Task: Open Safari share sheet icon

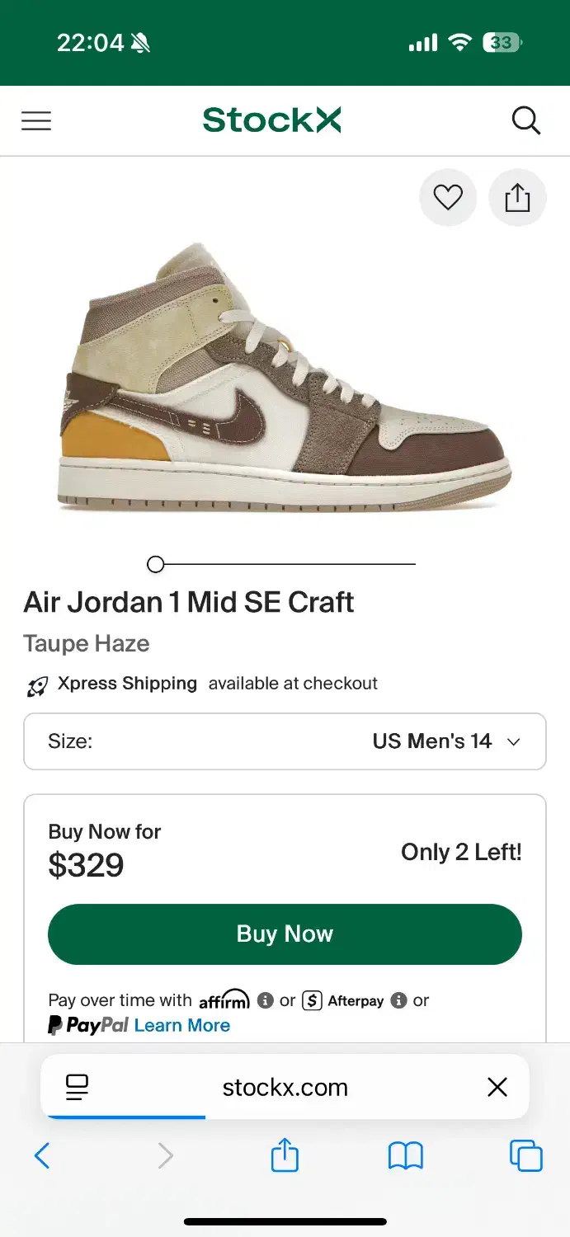Action: coord(285,1155)
